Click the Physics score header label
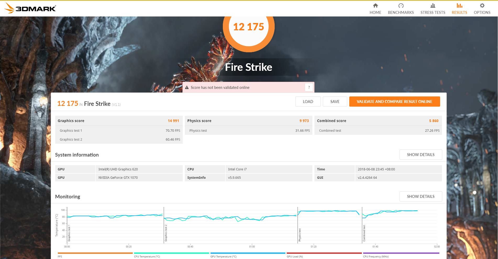498x259 pixels. [x=199, y=121]
